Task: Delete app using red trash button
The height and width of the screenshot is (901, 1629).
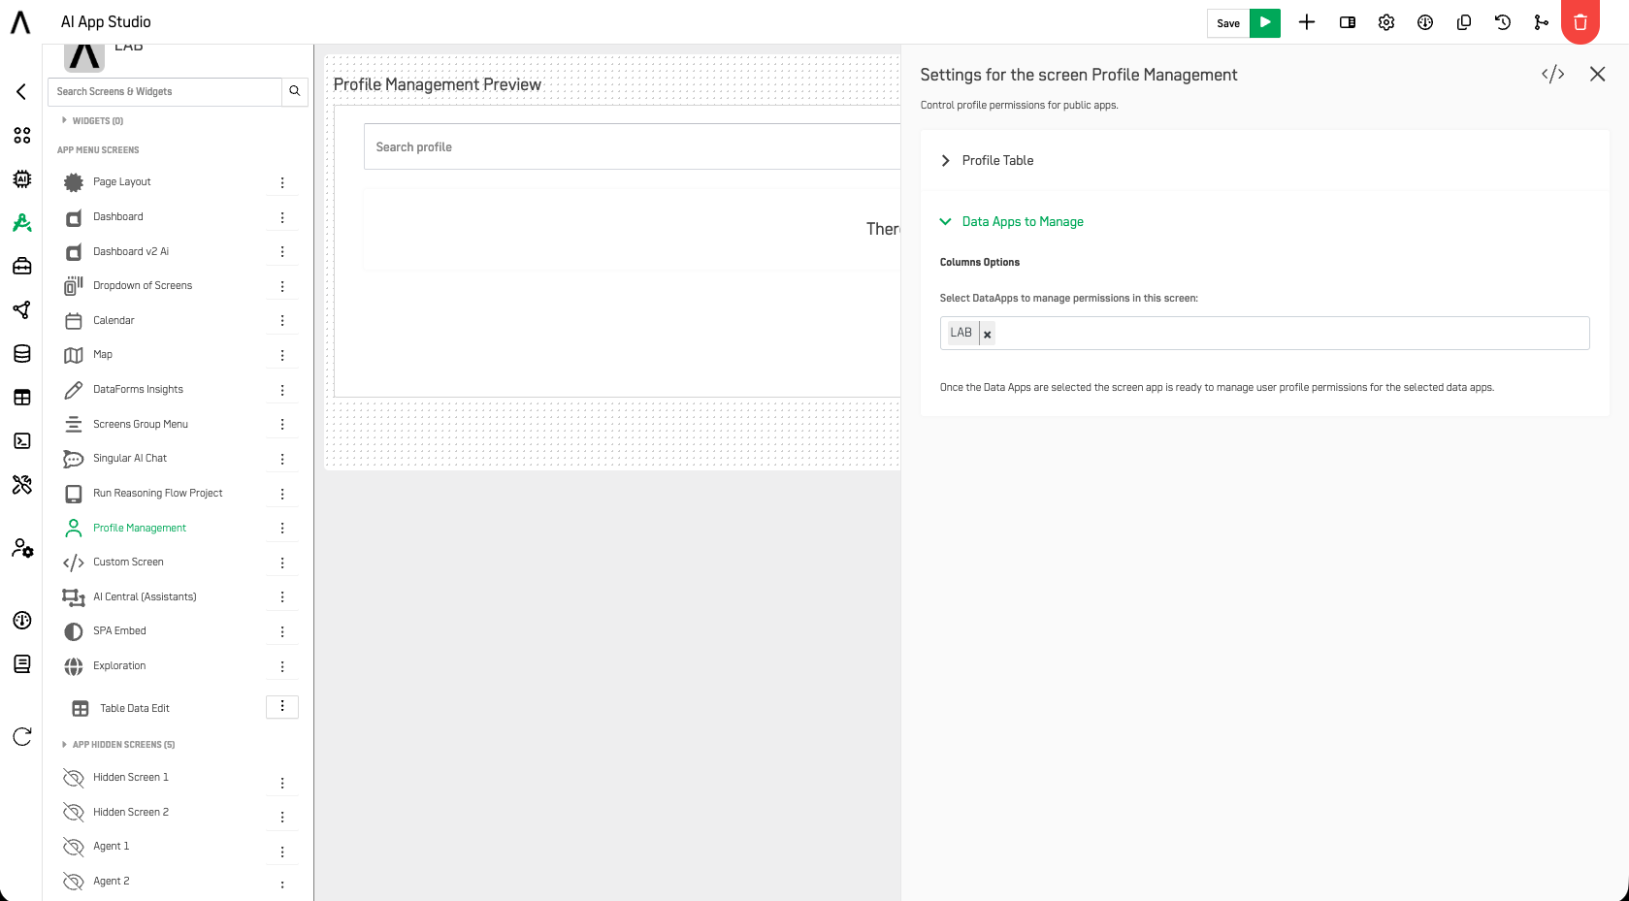Action: point(1580,21)
